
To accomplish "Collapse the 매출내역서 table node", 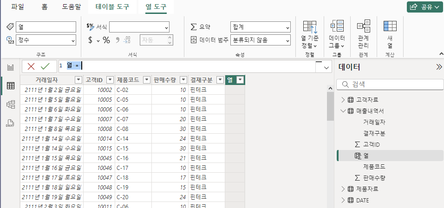I will click(x=343, y=111).
